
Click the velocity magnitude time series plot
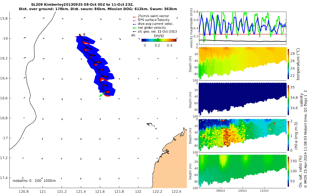pyautogui.click(x=243, y=28)
